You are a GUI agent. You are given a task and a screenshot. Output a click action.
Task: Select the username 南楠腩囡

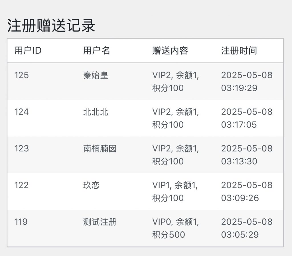100,149
